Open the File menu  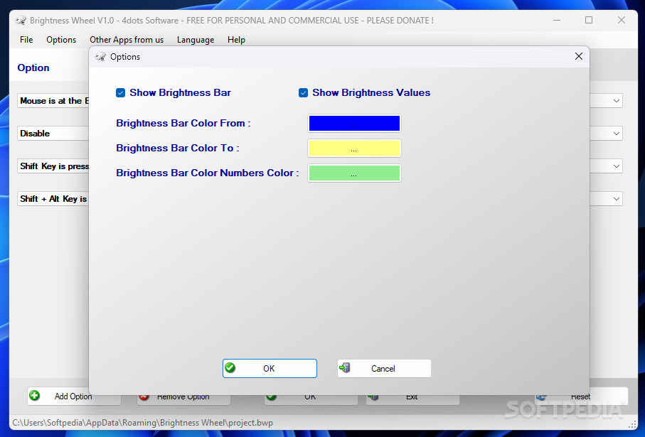(x=26, y=40)
